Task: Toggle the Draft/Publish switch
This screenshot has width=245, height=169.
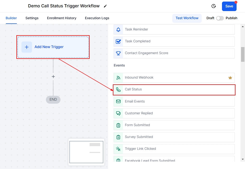Action: click(x=220, y=18)
